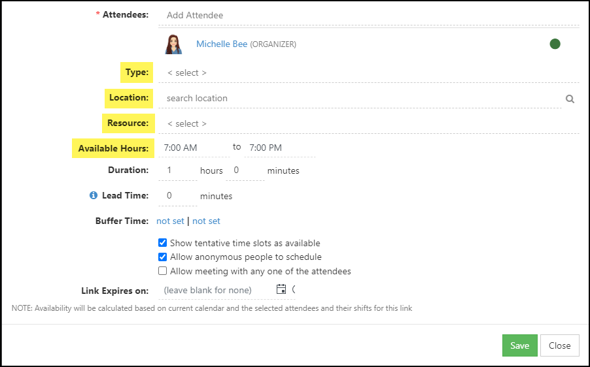This screenshot has height=367, width=590.
Task: Open the Resource select dropdown
Action: tap(368, 124)
